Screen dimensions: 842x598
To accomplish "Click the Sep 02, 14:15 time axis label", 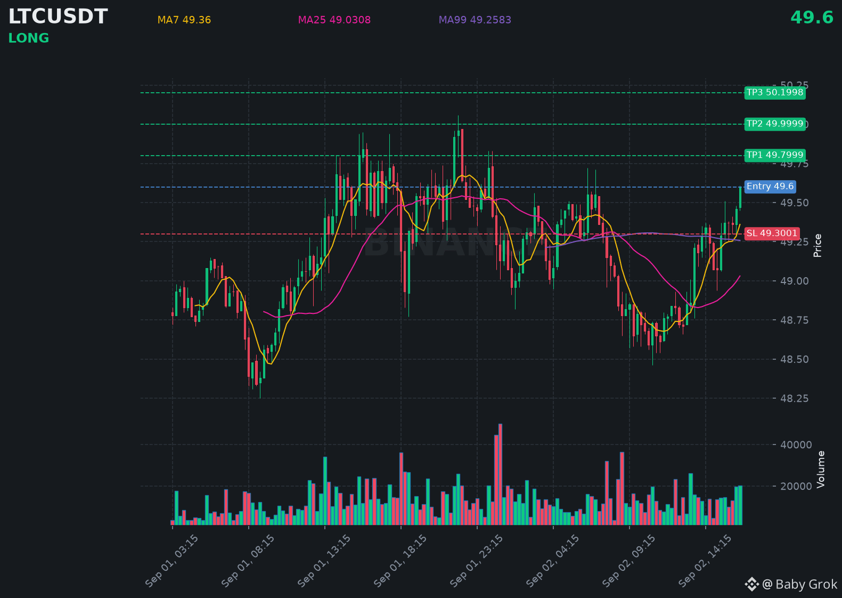I will coord(705,561).
